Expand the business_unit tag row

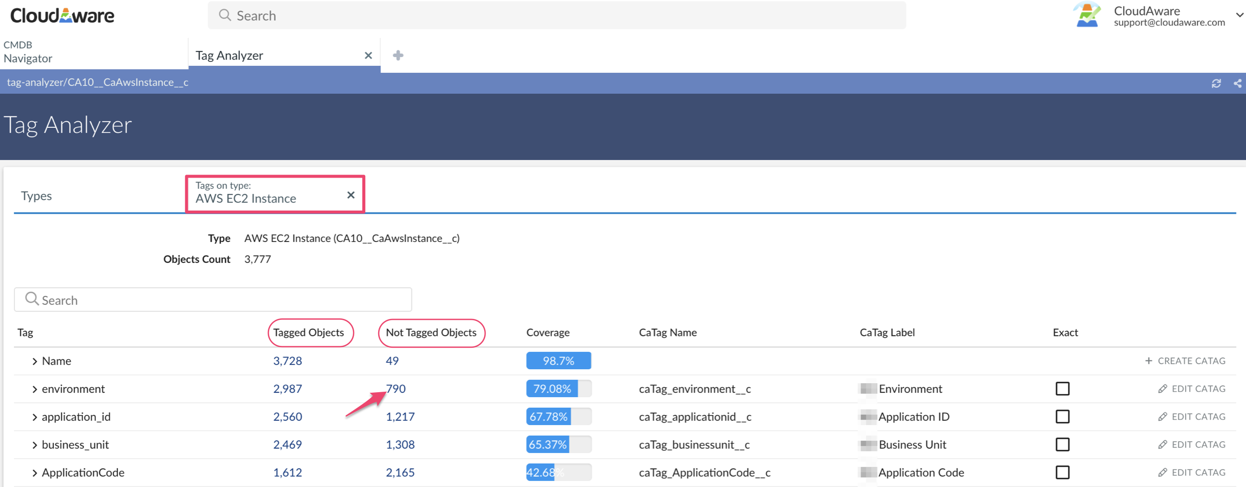34,445
